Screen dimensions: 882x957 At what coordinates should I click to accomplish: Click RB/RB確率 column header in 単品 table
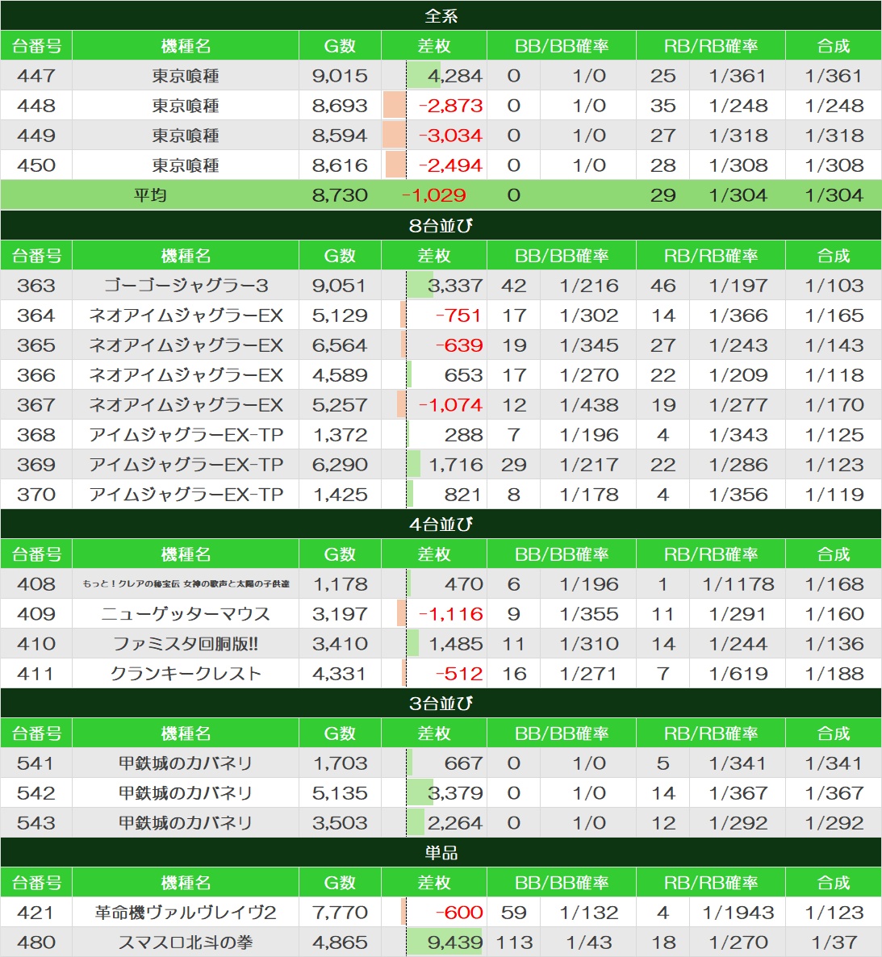710,883
